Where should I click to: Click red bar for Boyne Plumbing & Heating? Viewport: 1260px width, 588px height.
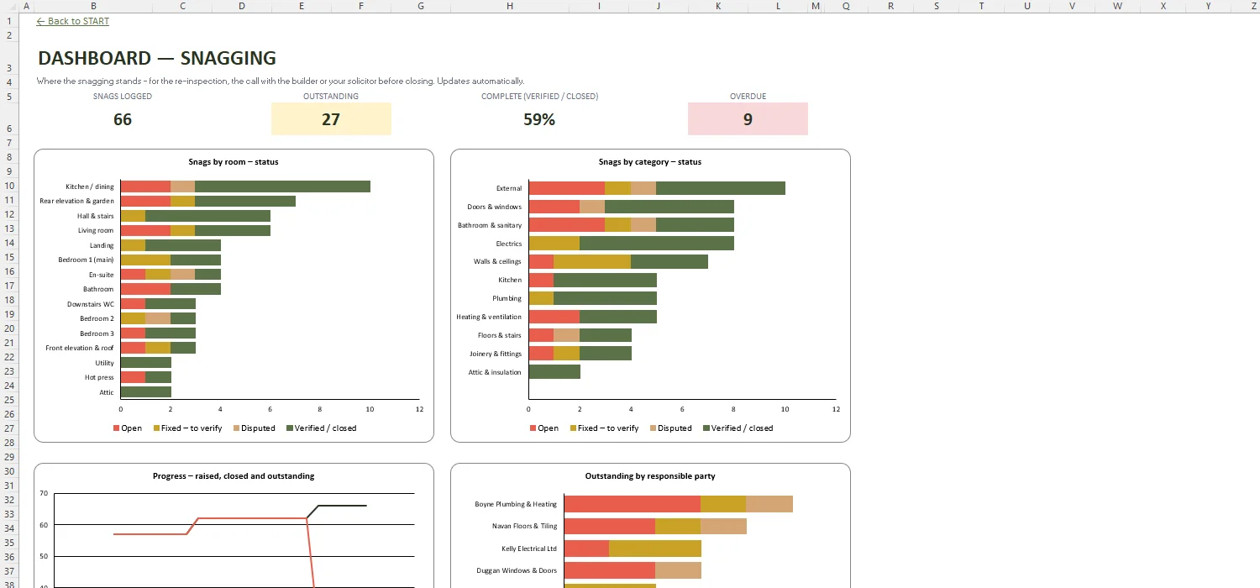(633, 504)
